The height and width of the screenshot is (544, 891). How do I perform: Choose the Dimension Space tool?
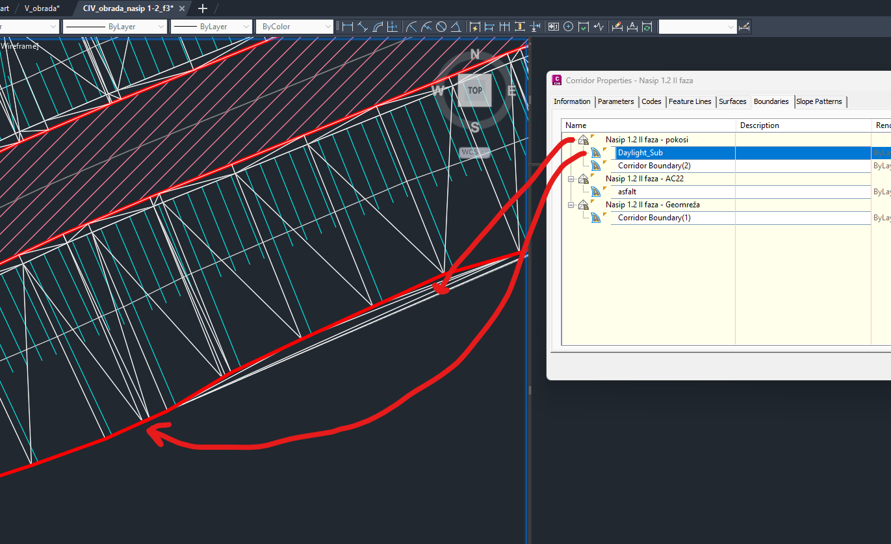tap(520, 27)
